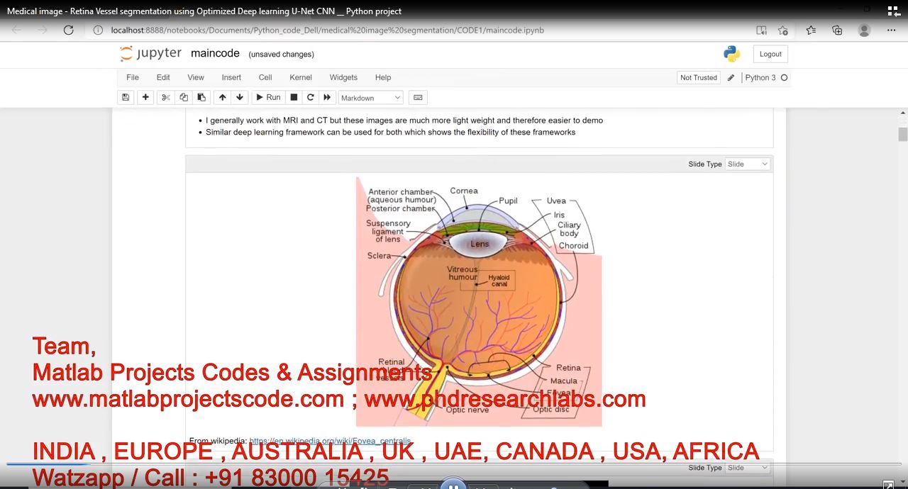Open the Cell menu
The height and width of the screenshot is (489, 908).
(x=265, y=78)
